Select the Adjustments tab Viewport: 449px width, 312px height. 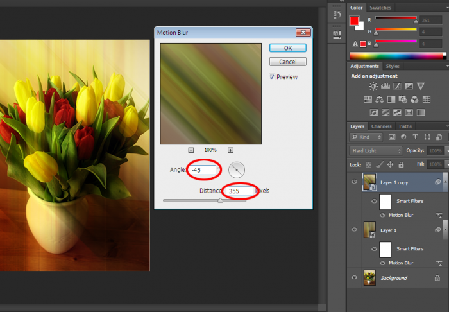pos(364,66)
